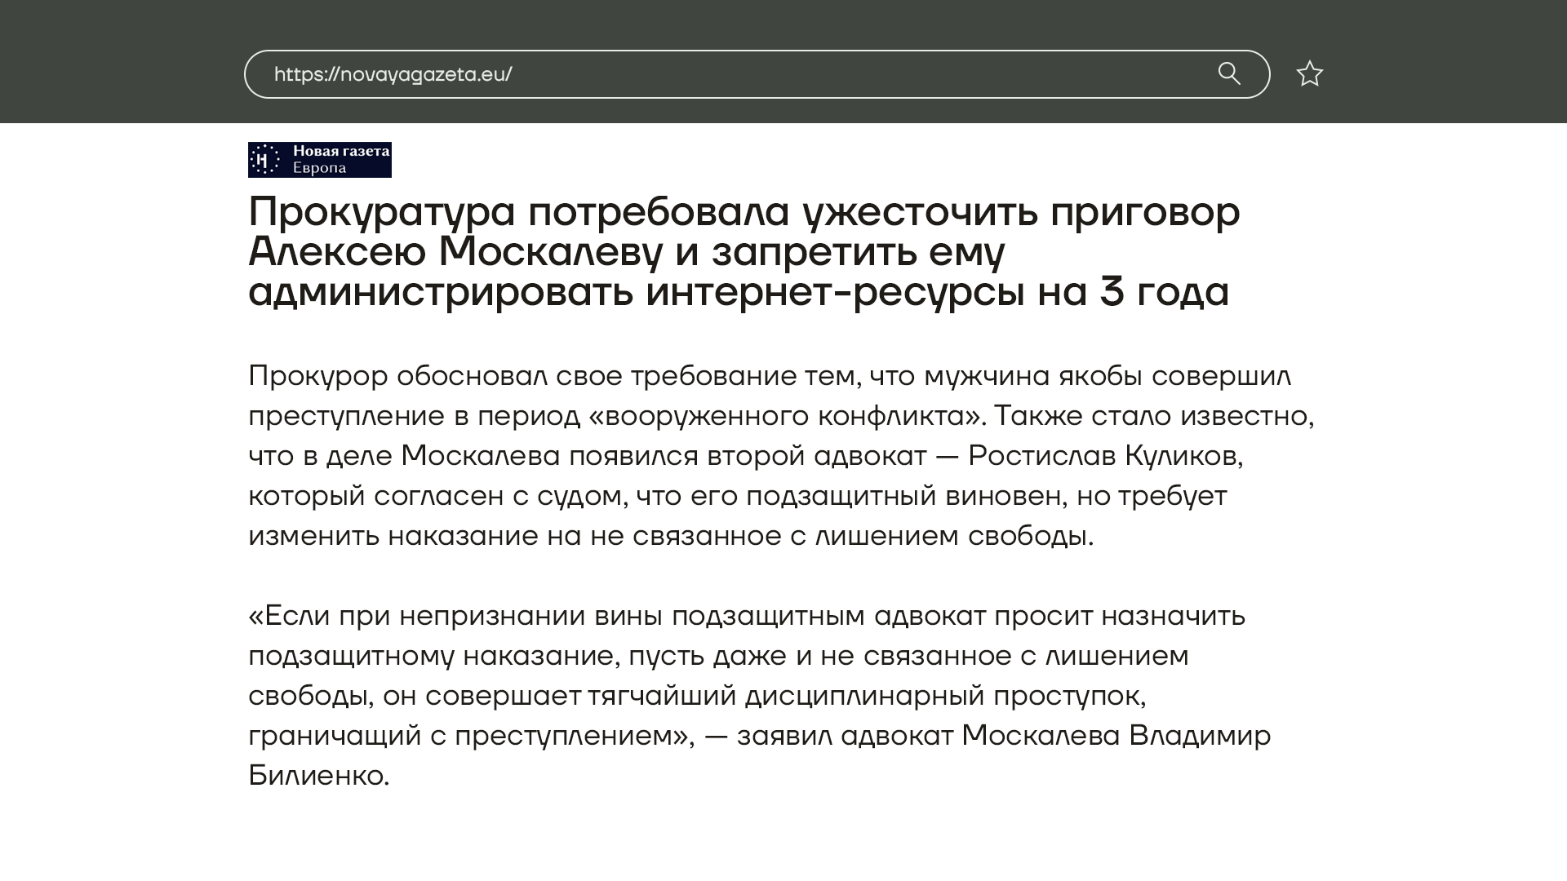Screen dimensions: 1567x881
Task: Click the word 'Европа' in logo
Action: [x=319, y=168]
